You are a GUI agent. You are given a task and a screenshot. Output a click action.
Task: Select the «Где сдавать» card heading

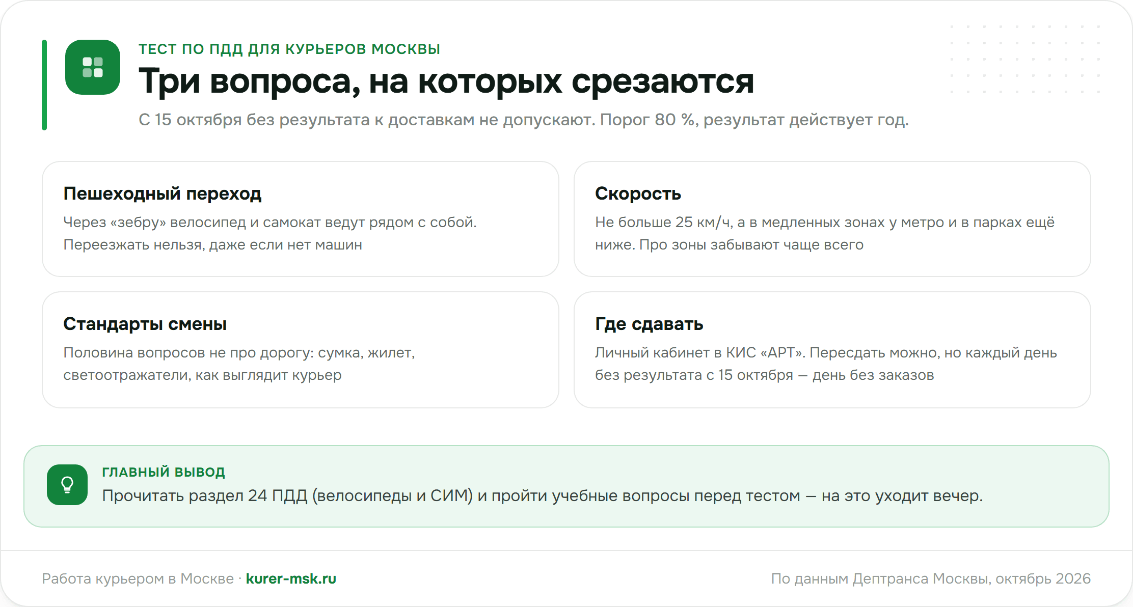coord(649,324)
